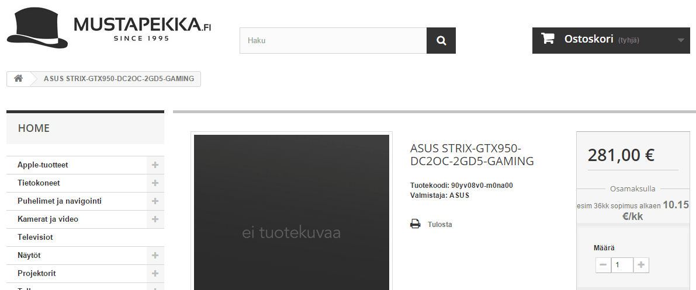The width and height of the screenshot is (696, 290).
Task: Click inside the Haku search field
Action: [333, 41]
